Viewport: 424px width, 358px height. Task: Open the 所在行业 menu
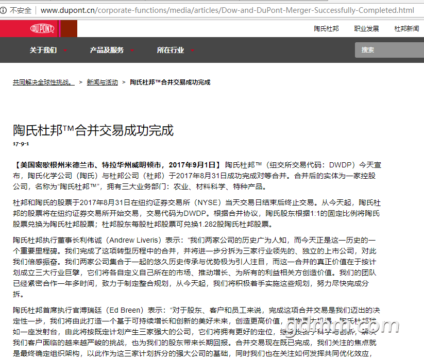[171, 50]
